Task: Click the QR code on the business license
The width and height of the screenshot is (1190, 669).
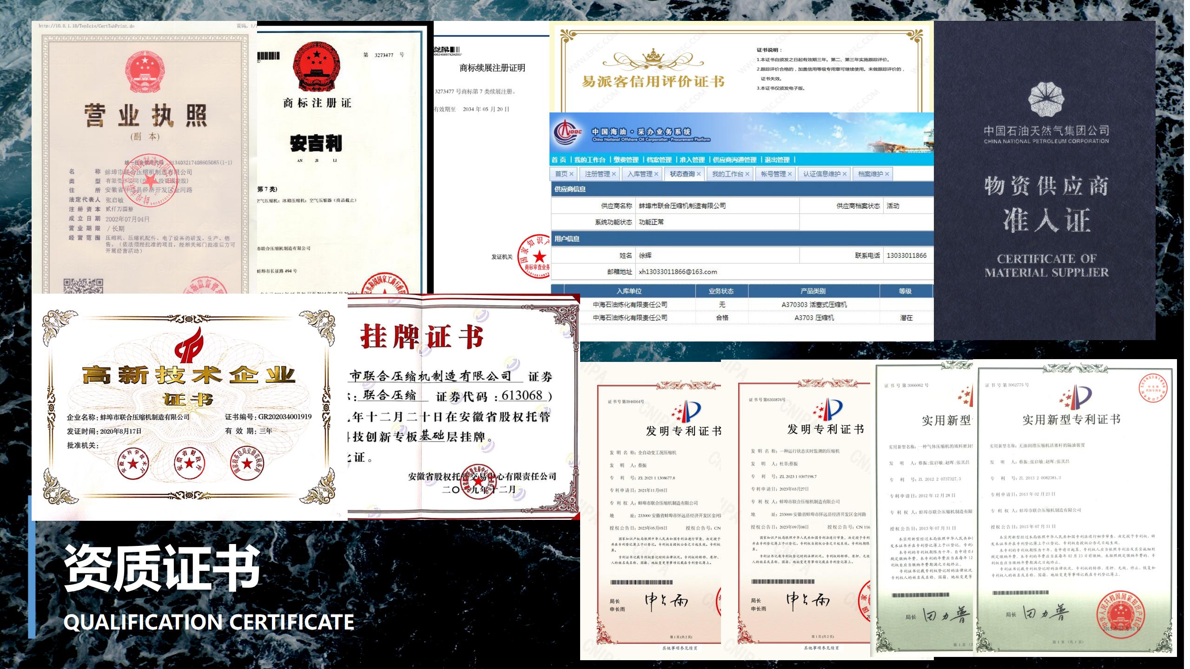Action: coord(83,286)
